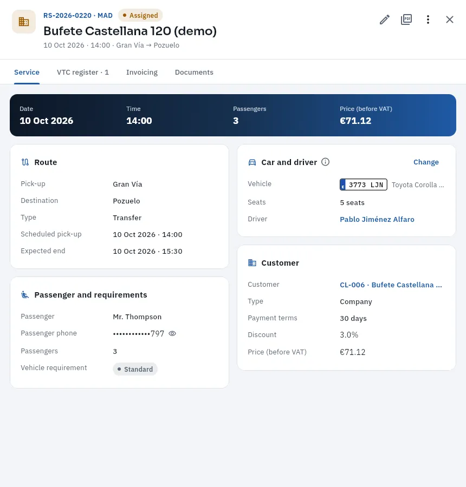The width and height of the screenshot is (466, 487).
Task: Click the Assigned status badge
Action: pyautogui.click(x=140, y=15)
